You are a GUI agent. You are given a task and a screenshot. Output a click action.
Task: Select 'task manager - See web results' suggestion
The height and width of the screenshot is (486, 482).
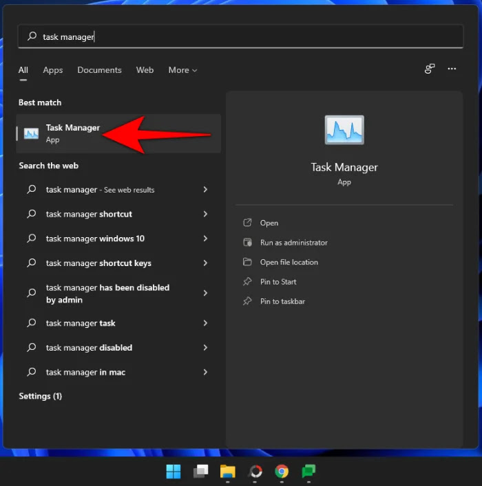[118, 189]
